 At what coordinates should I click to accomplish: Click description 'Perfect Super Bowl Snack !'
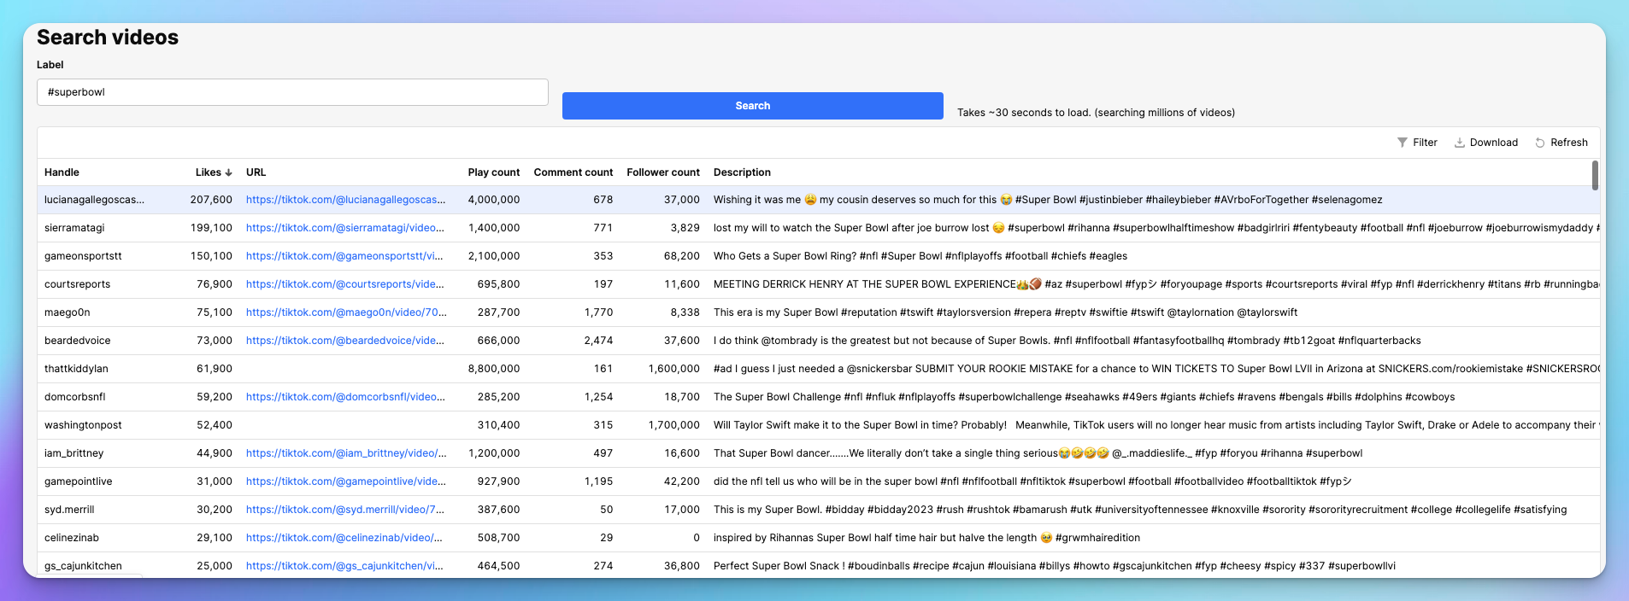(x=1055, y=566)
